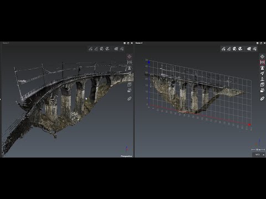
Task: Close the Scene 1 view
Action: 132,43
